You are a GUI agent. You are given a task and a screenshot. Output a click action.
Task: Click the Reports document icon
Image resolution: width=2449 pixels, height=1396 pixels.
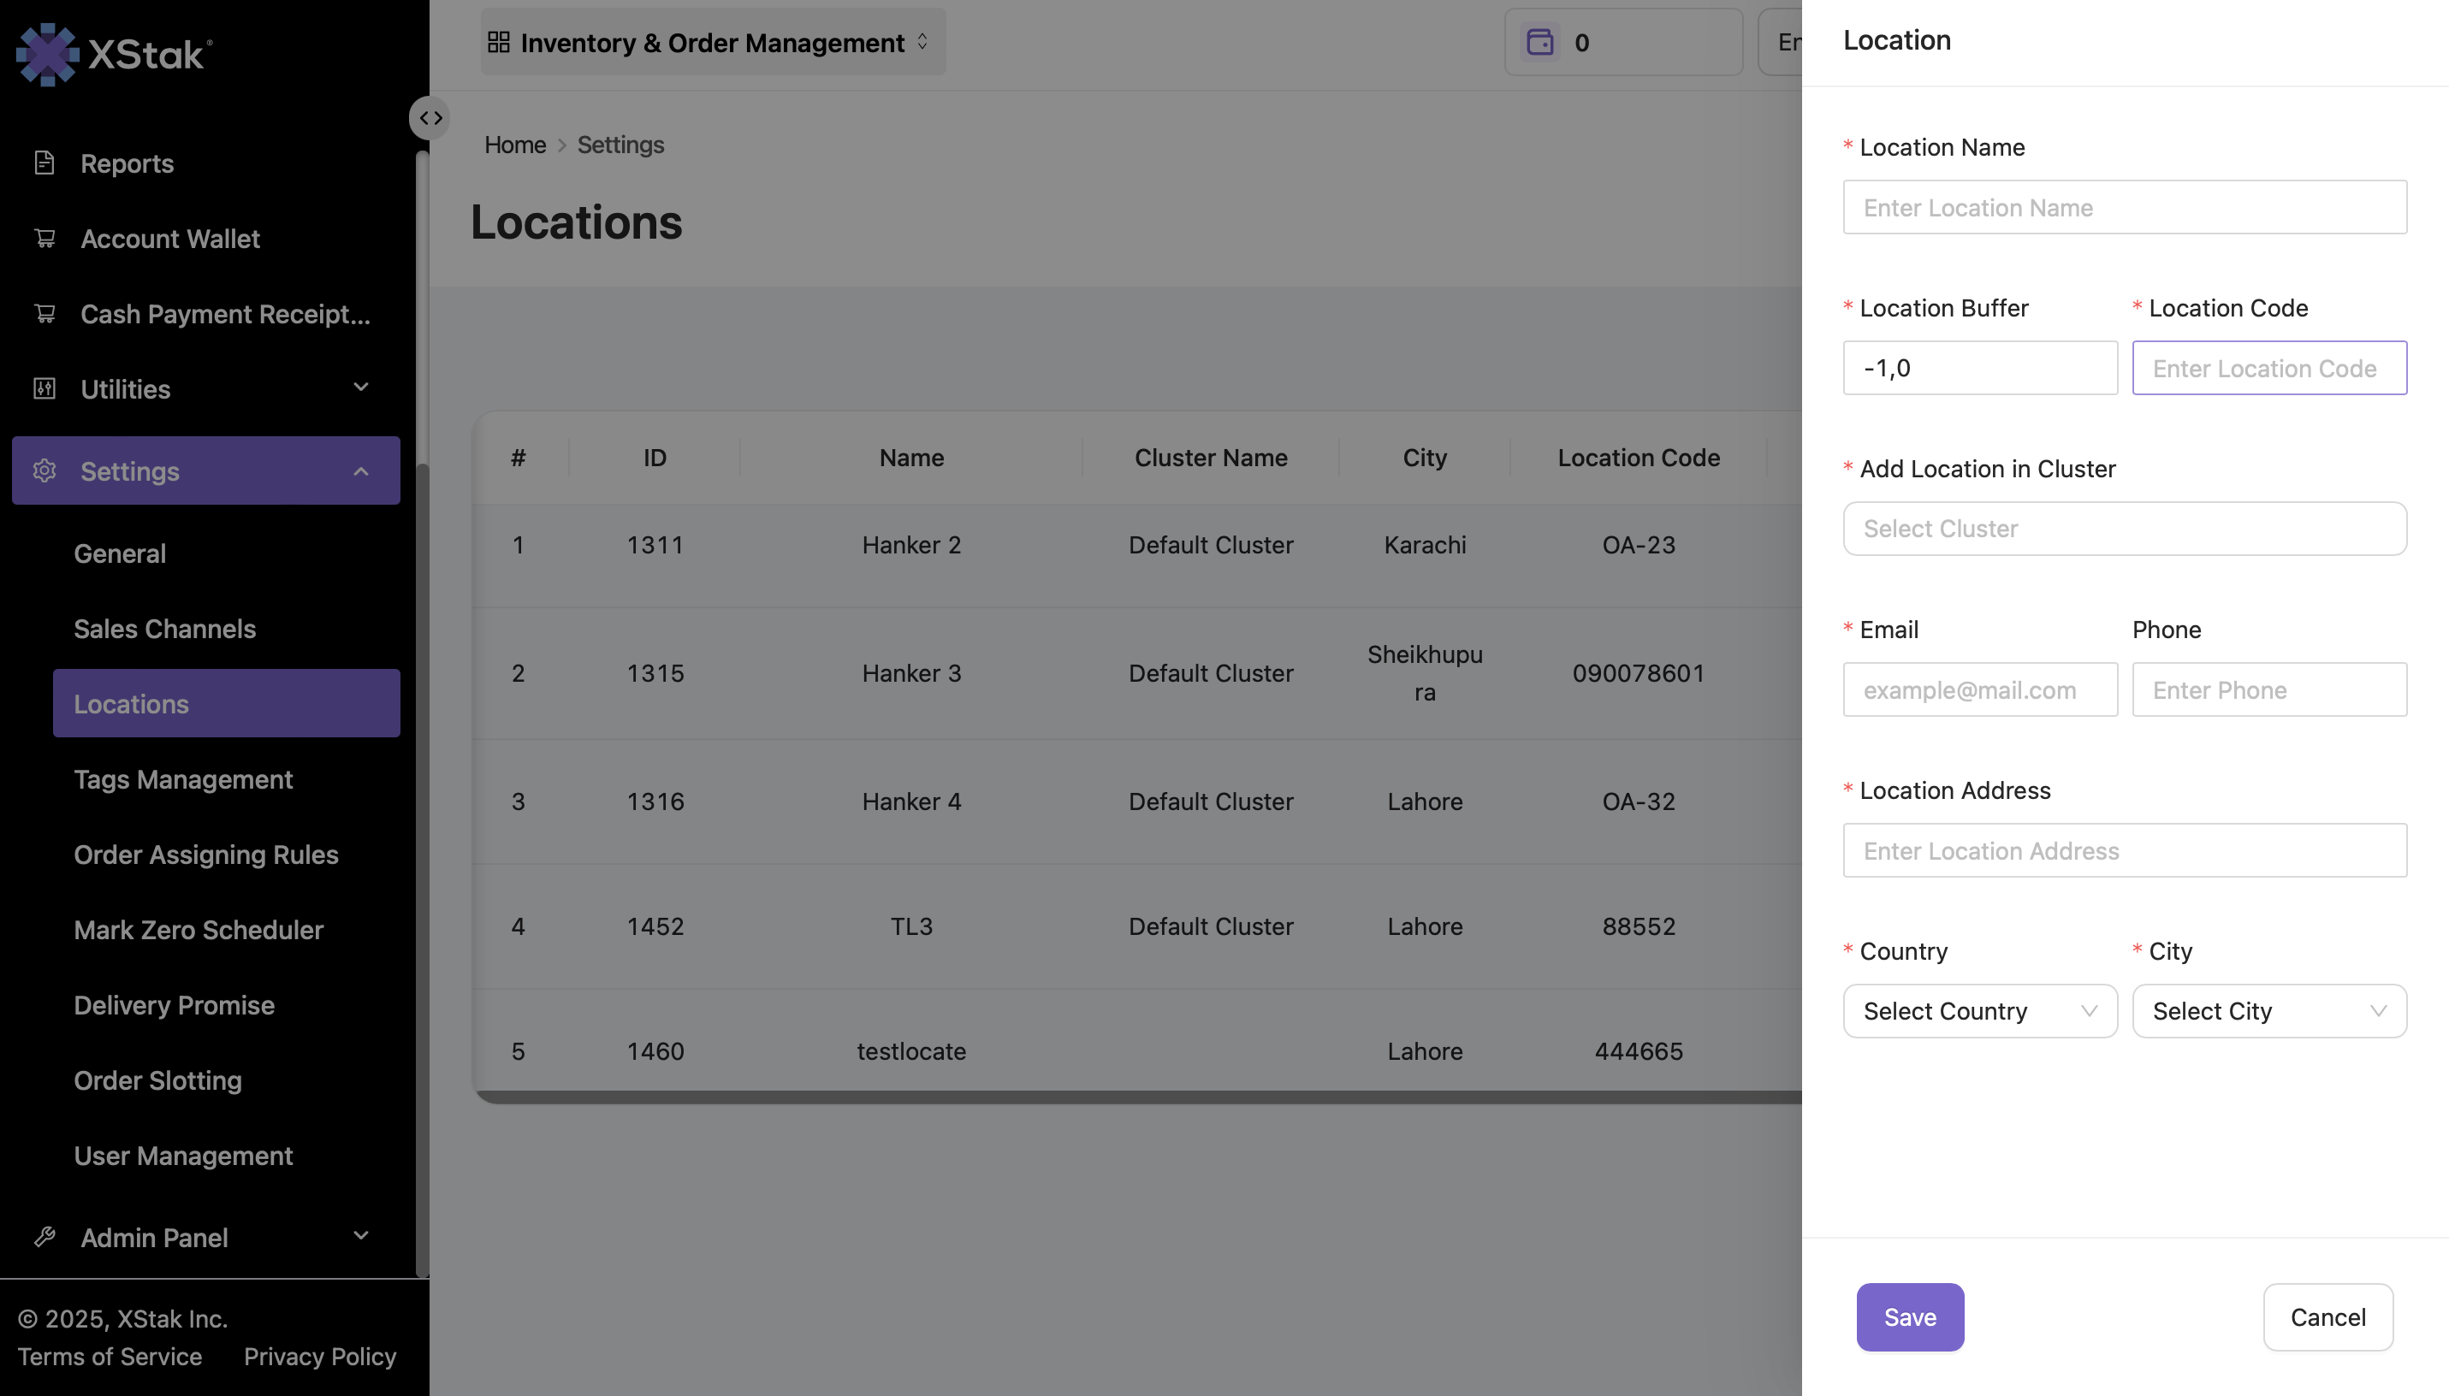pos(44,163)
